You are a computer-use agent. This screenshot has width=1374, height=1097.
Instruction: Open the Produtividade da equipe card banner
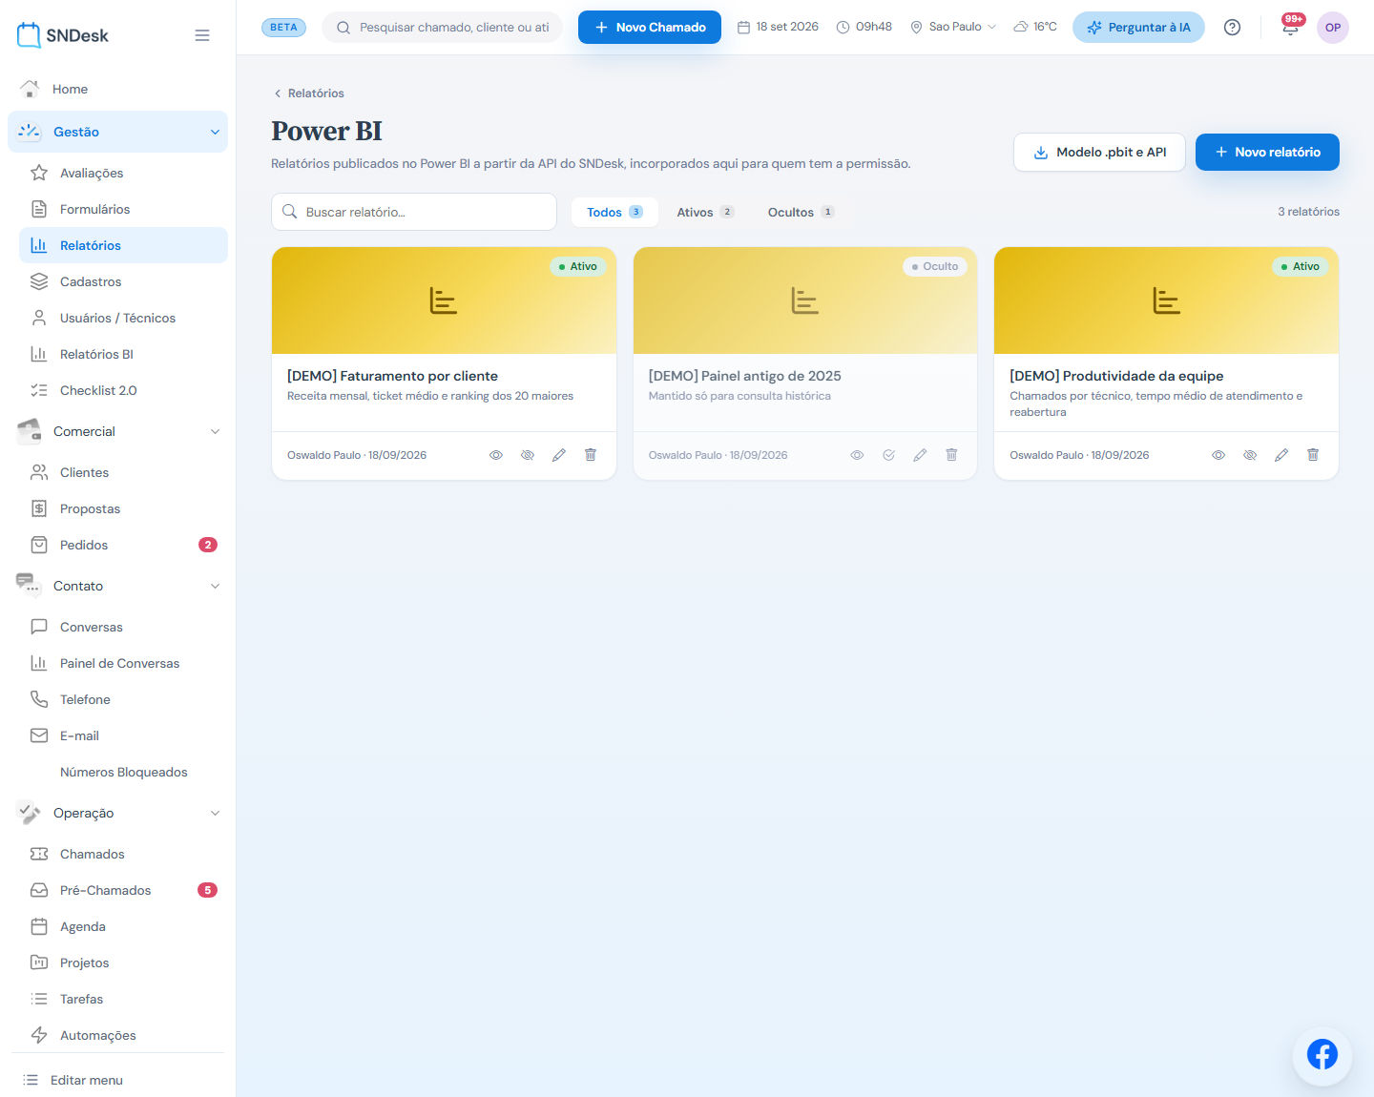point(1166,300)
